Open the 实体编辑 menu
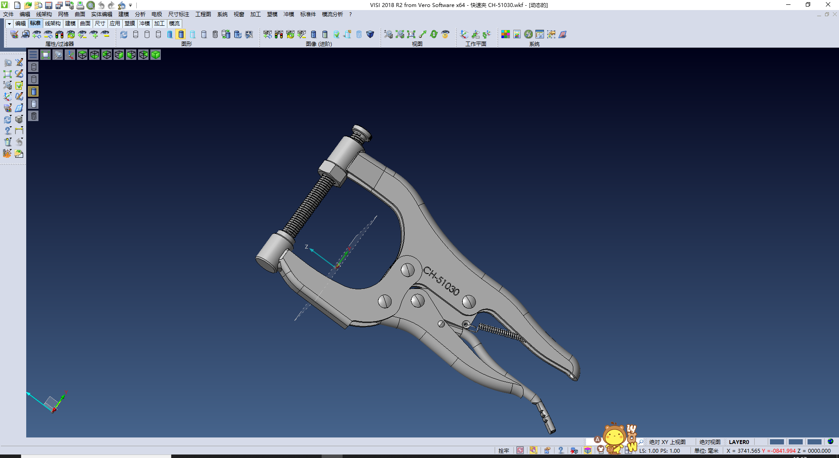The width and height of the screenshot is (839, 458). tap(101, 14)
